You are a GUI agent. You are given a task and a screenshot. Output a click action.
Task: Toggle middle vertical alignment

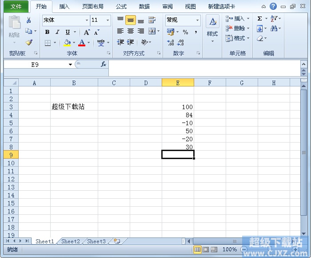tap(131, 20)
